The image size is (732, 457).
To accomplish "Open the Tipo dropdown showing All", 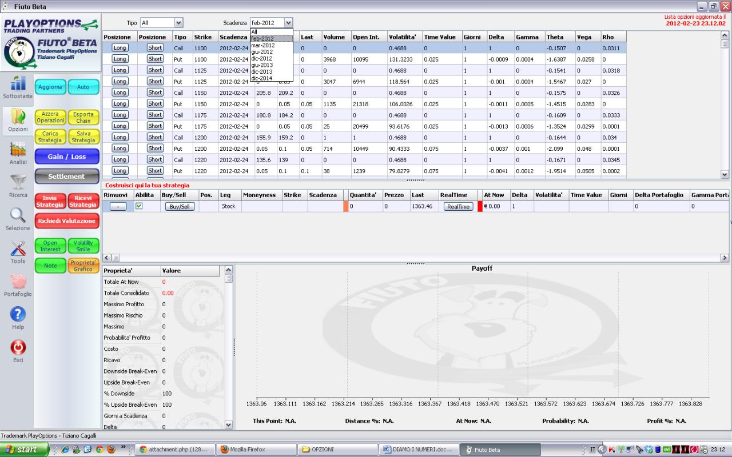I will tap(161, 23).
